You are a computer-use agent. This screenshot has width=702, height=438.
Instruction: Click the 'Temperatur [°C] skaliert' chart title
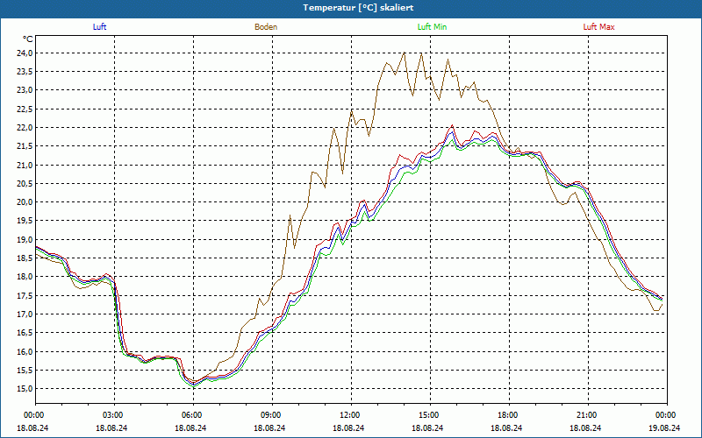click(x=358, y=8)
